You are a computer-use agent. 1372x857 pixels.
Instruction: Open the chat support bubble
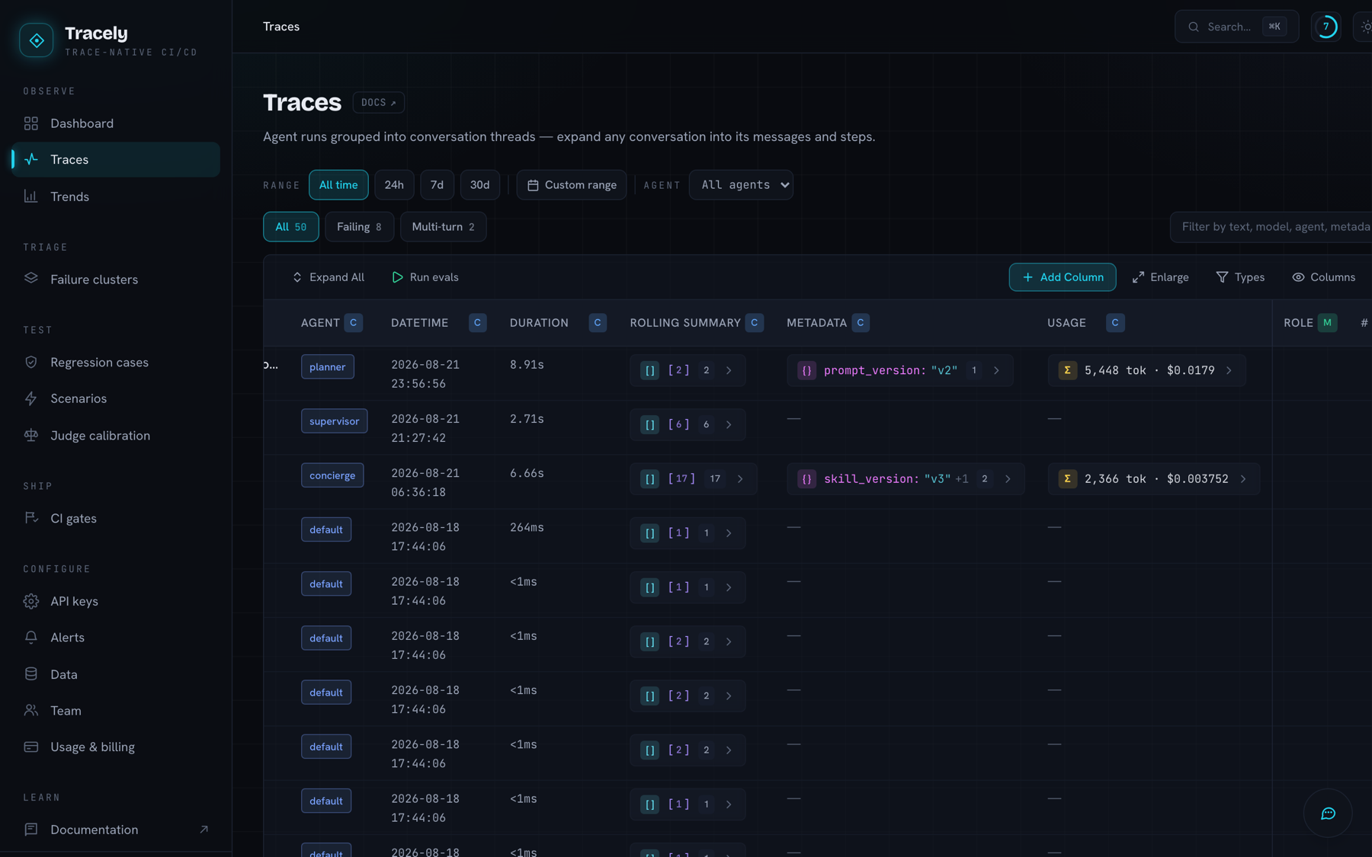coord(1328,814)
